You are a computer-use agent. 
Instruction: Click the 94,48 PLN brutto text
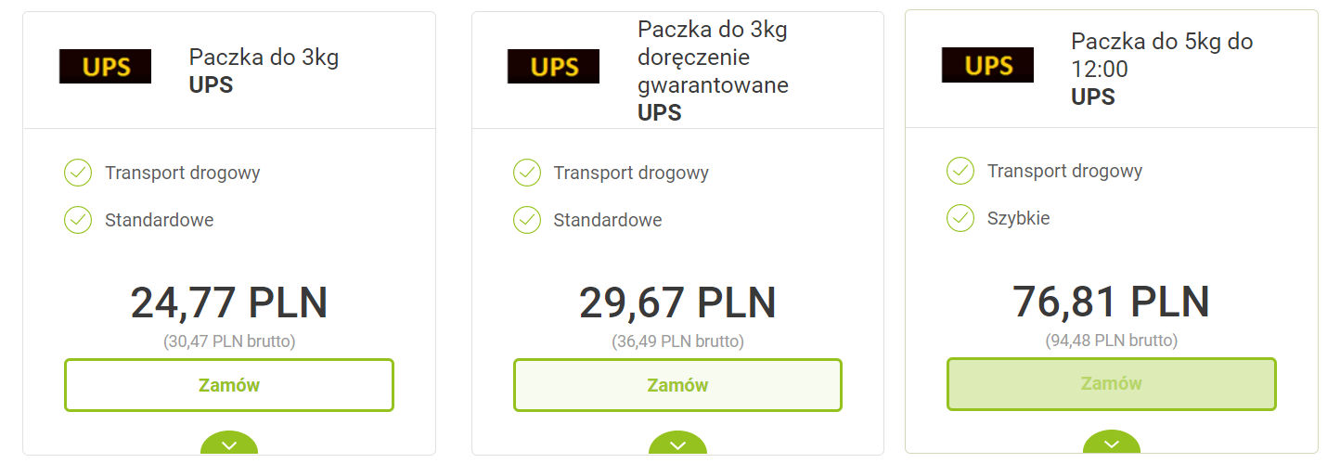point(1111,341)
